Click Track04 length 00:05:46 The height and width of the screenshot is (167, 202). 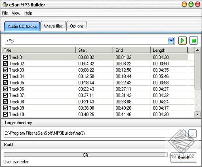point(161,76)
